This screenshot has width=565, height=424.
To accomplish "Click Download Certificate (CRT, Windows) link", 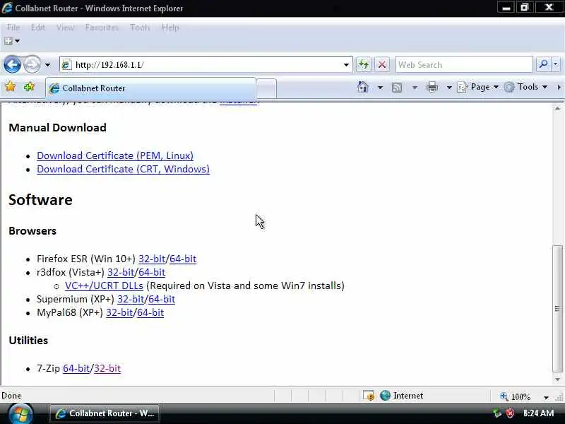I will (123, 169).
